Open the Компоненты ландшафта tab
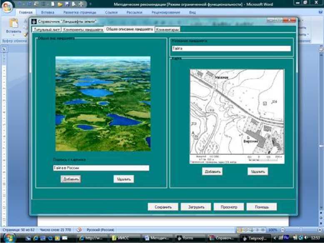The height and width of the screenshot is (243, 324). point(82,30)
